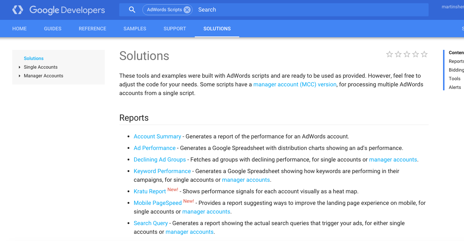Screen dimensions: 464x241
Task: Open the Mobile PageSpeed link
Action: pyautogui.click(x=158, y=203)
